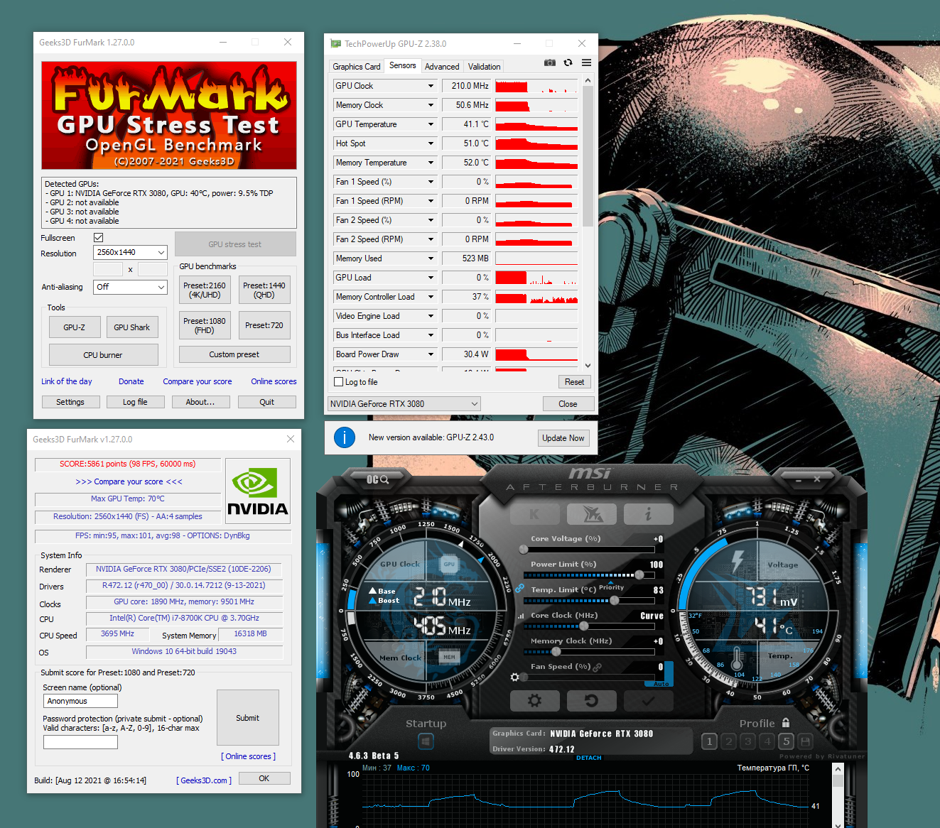Screen dimensions: 940x828
Task: Switch to the Validation tab in GPU-Z
Action: 484,67
